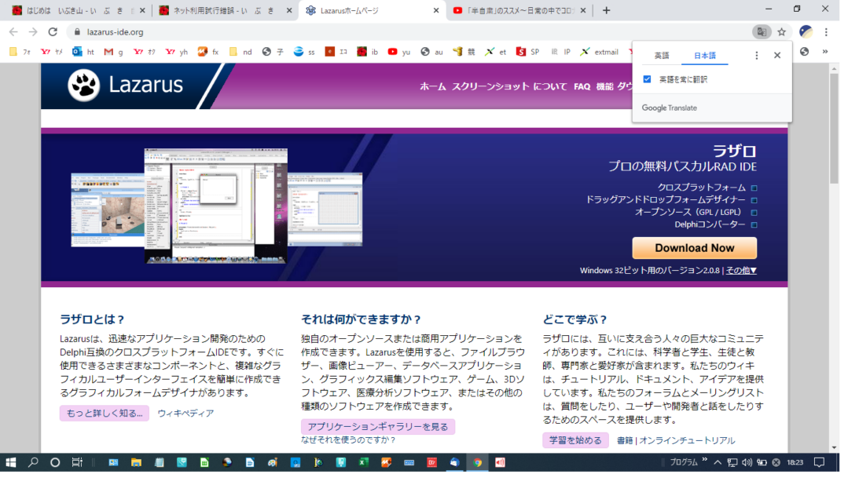Close the Google Translate popup

776,55
